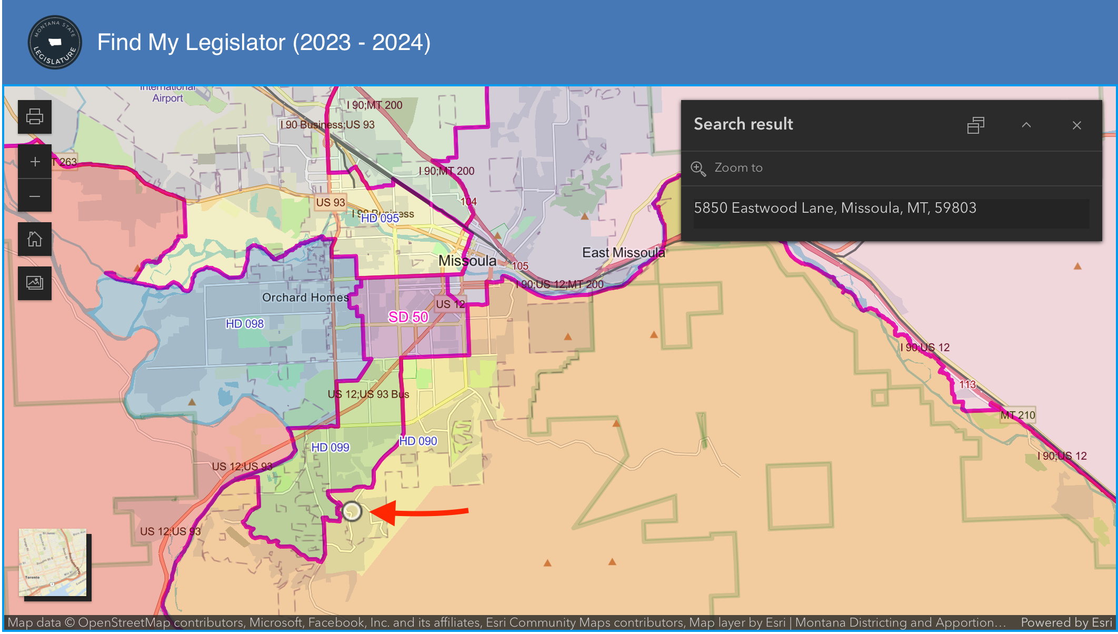The image size is (1118, 634).
Task: Click the Montana State Legislature logo
Action: click(55, 42)
